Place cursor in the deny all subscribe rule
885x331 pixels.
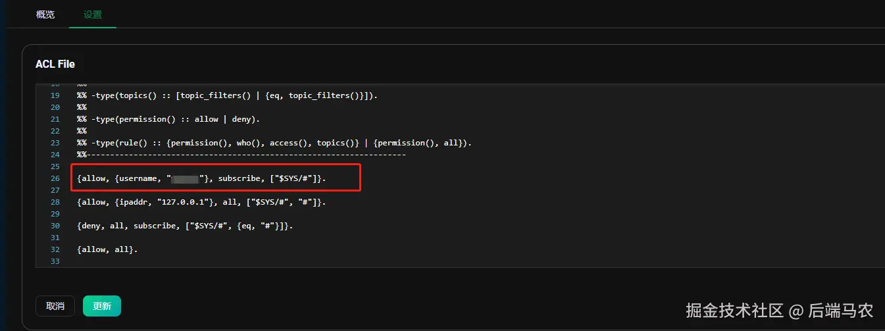[x=184, y=226]
